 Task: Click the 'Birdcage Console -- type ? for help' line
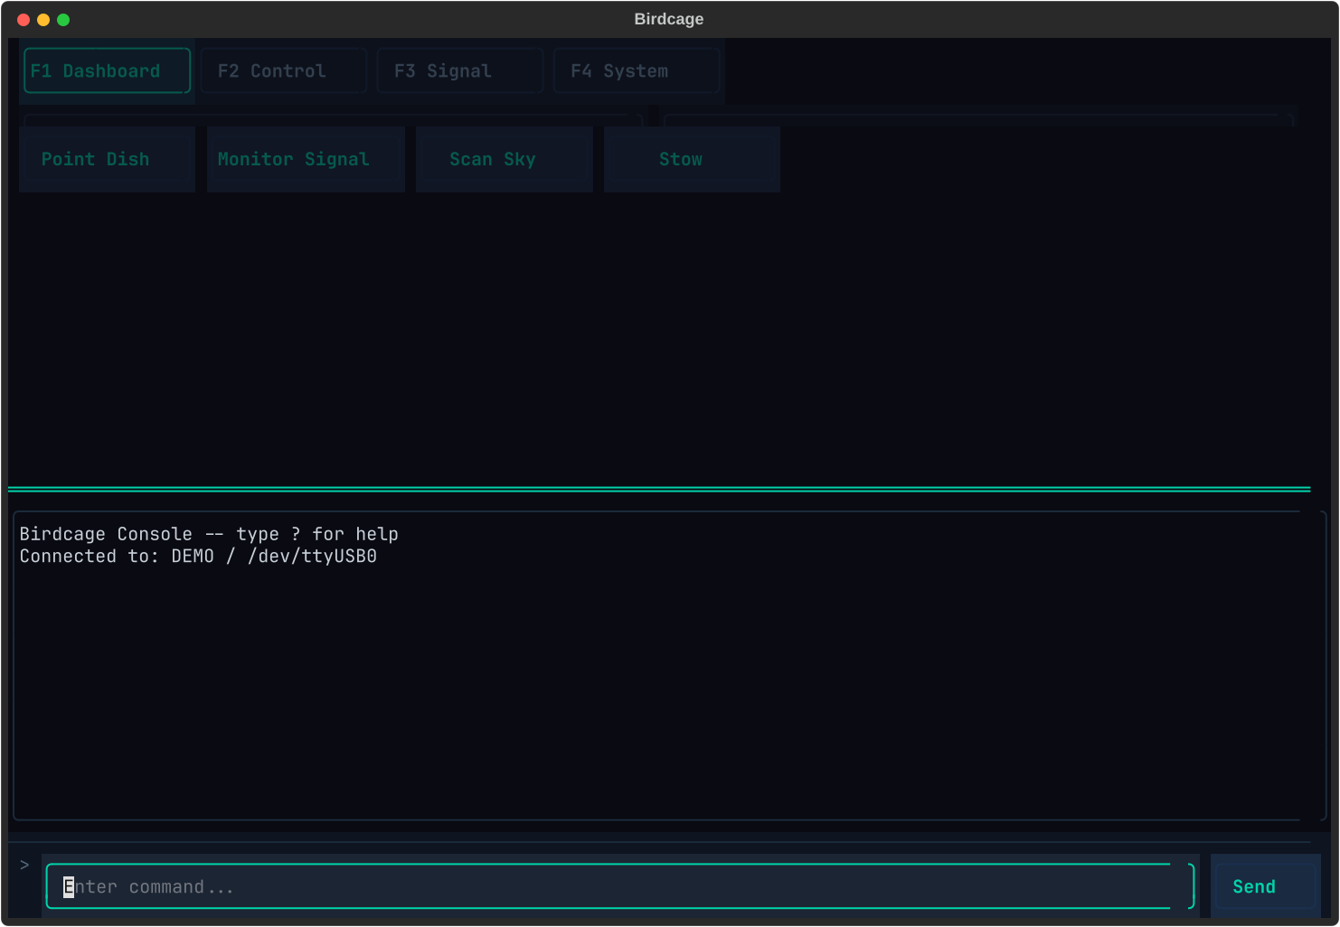point(209,534)
